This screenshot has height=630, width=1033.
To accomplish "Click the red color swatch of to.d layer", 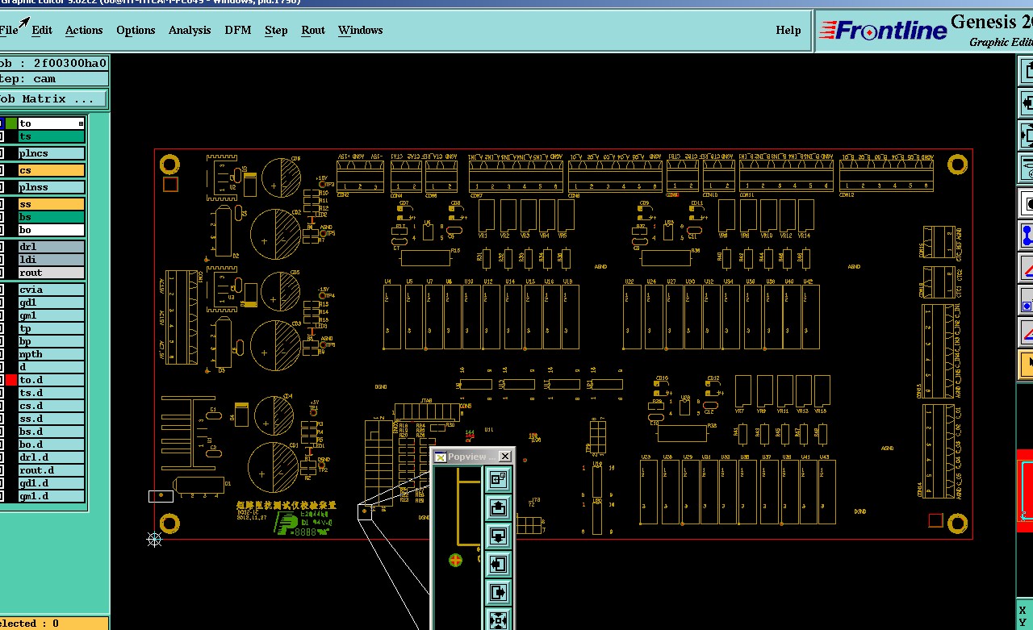I will point(11,380).
